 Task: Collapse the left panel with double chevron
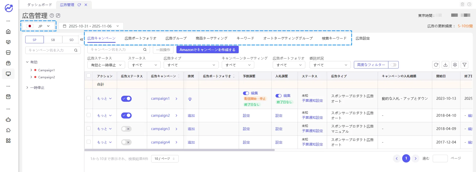click(x=82, y=39)
